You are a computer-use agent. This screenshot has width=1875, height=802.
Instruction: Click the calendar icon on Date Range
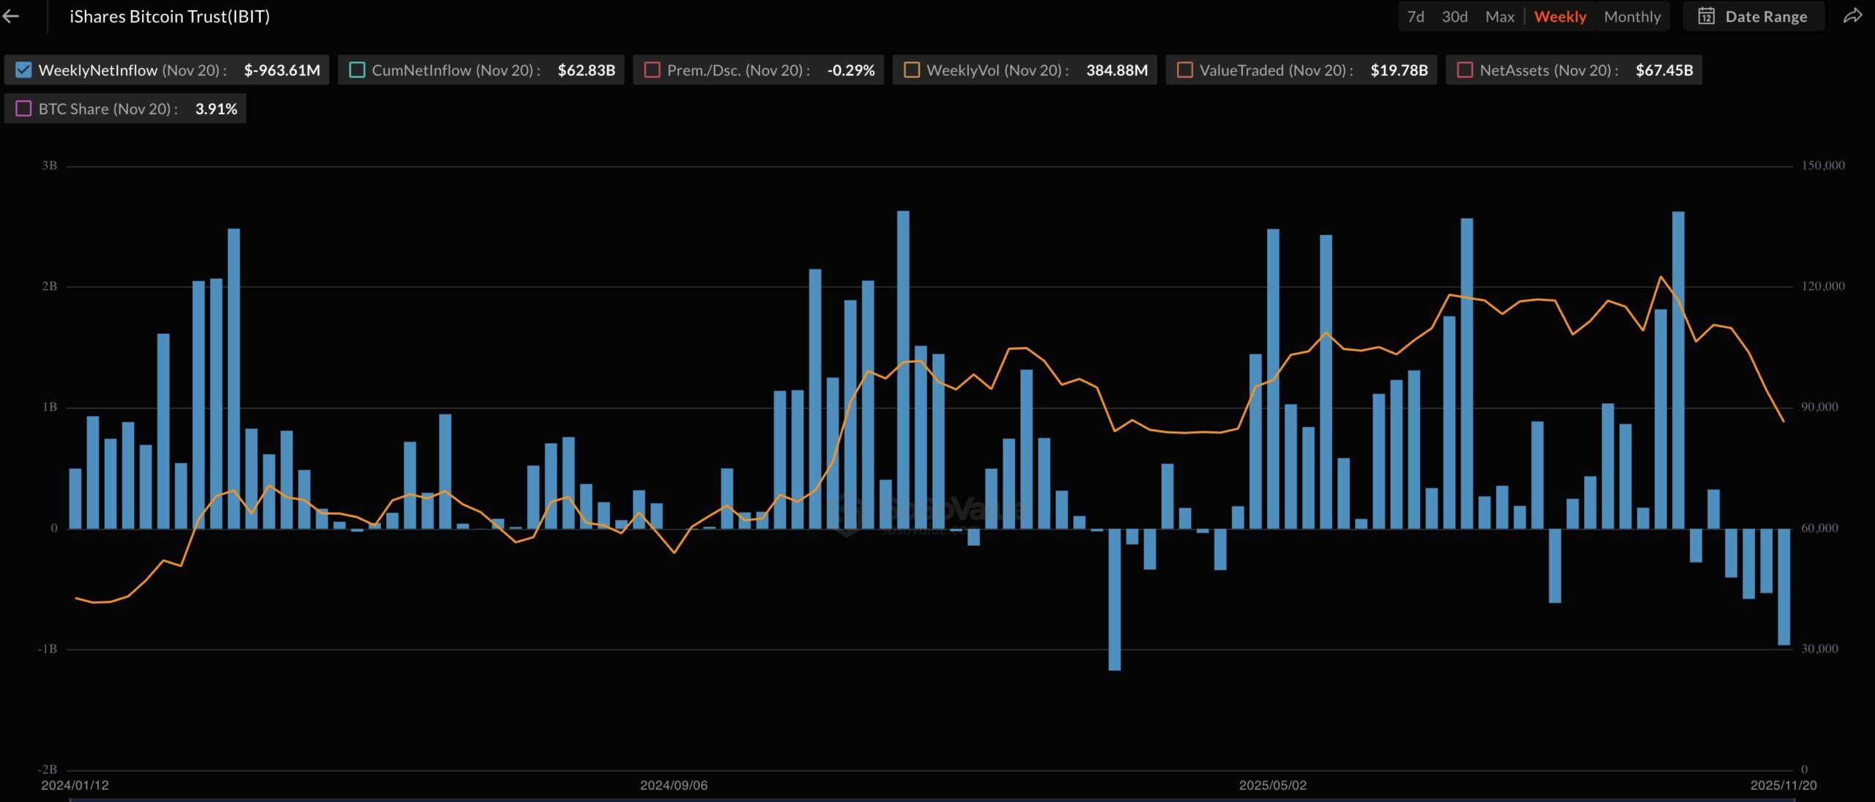coord(1707,16)
